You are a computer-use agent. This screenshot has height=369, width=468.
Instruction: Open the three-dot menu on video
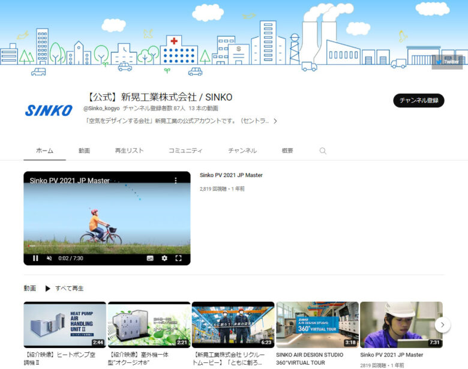[x=175, y=181]
